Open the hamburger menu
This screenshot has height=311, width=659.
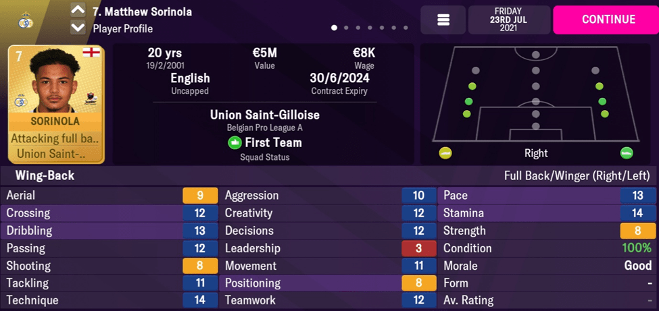click(x=443, y=20)
